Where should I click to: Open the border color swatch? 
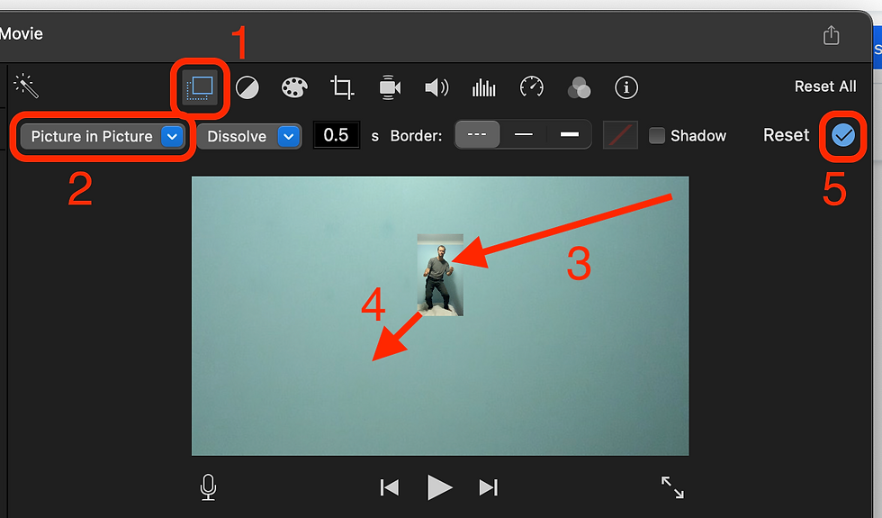[x=620, y=135]
